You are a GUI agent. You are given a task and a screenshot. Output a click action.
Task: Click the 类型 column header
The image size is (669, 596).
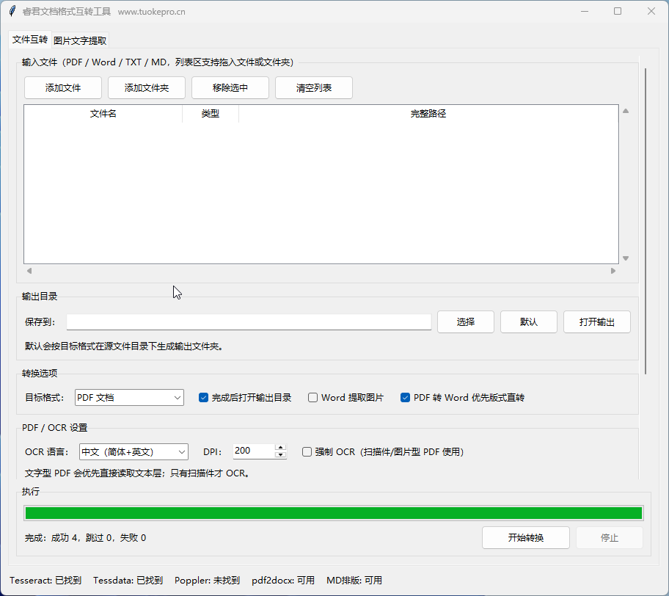[211, 114]
